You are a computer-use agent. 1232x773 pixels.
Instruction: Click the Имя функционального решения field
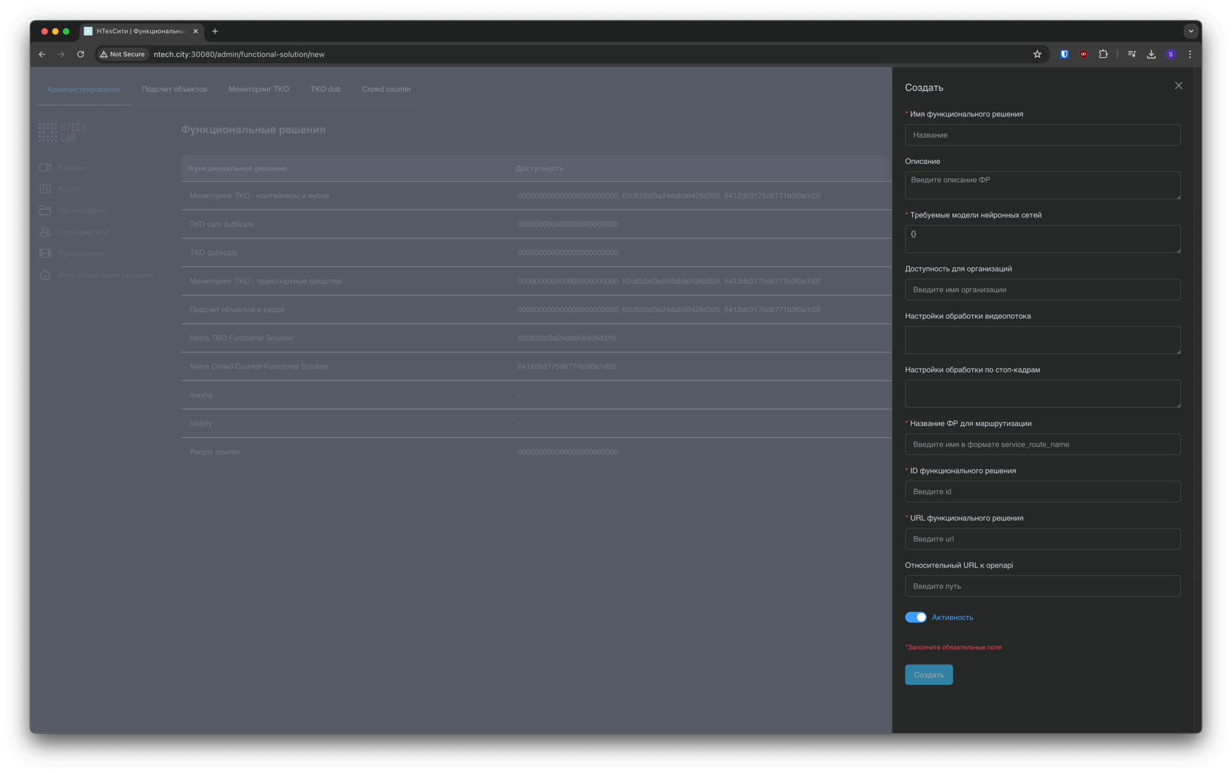point(1042,135)
